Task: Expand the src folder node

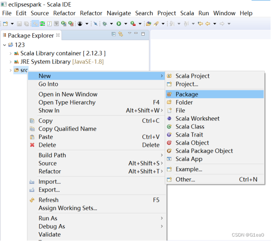Action: click(11, 70)
